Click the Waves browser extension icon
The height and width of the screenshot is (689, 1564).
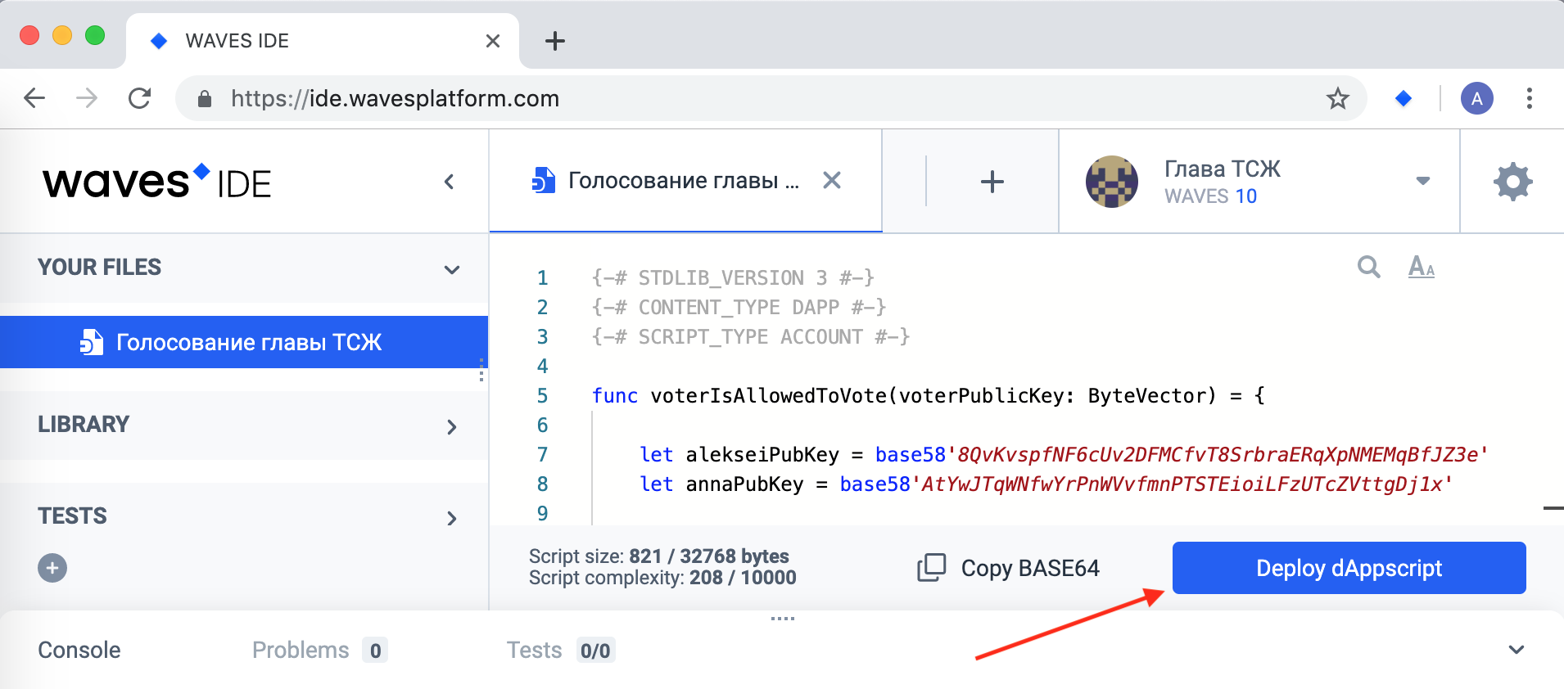(x=1404, y=99)
